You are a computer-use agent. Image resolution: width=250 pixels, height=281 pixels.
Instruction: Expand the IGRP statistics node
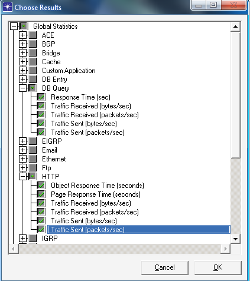(x=22, y=239)
